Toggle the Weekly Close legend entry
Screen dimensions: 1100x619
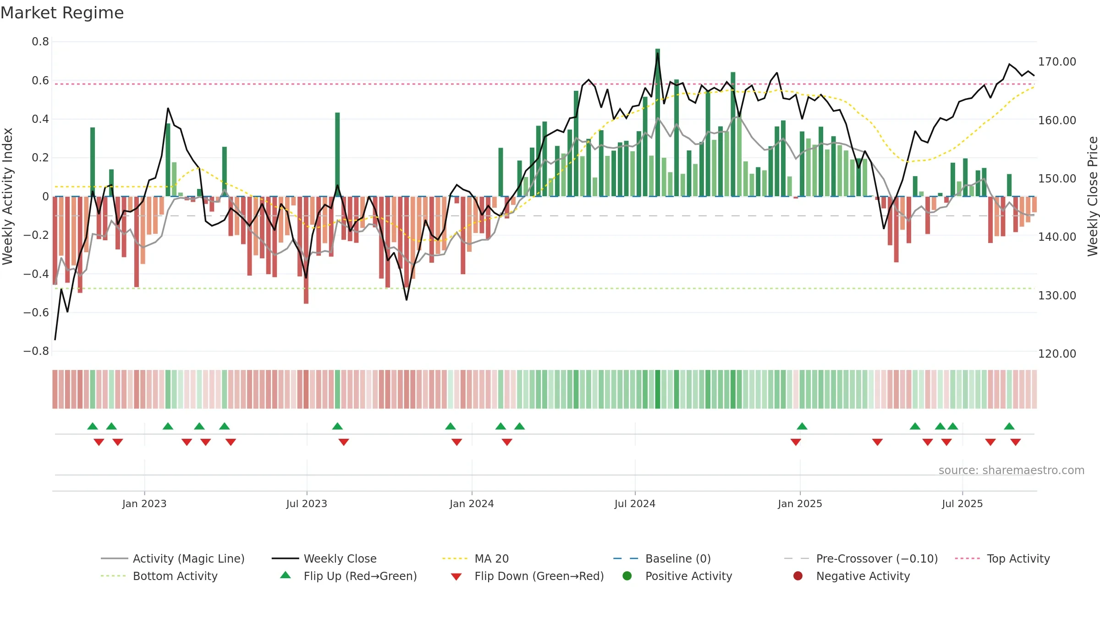pos(324,558)
